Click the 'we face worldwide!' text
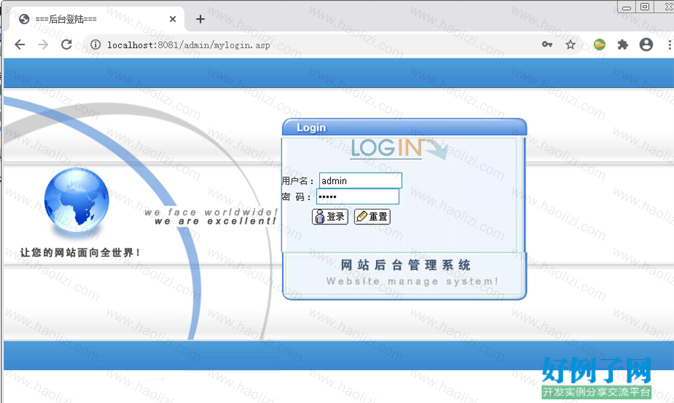 click(x=211, y=212)
